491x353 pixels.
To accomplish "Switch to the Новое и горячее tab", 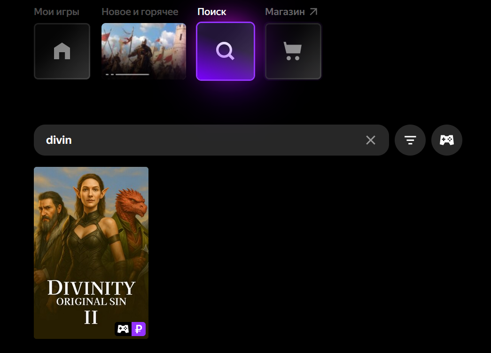I will coord(140,12).
